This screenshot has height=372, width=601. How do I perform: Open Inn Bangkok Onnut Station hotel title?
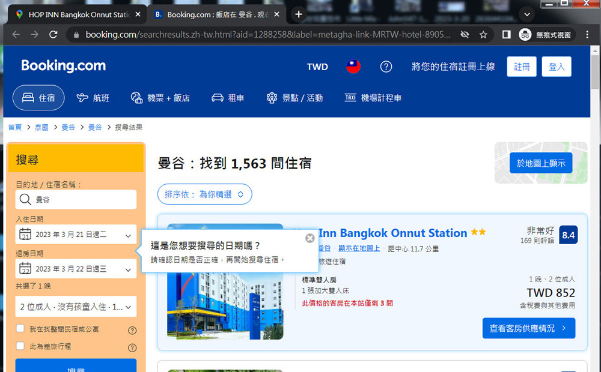coord(393,233)
